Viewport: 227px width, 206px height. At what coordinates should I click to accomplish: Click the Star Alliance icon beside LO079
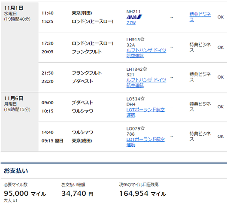click(143, 128)
